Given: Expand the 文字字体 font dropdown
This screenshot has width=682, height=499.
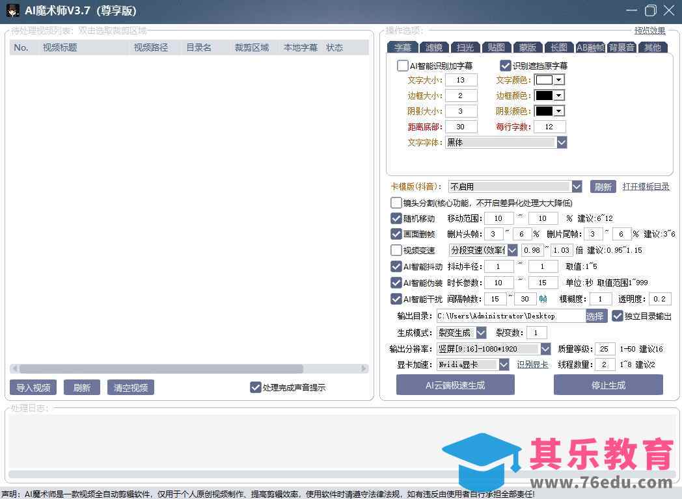Looking at the screenshot, I should point(562,142).
